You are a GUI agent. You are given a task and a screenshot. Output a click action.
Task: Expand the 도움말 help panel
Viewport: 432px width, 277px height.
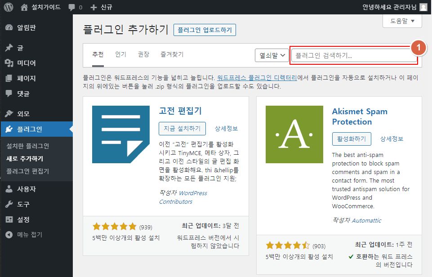[402, 21]
